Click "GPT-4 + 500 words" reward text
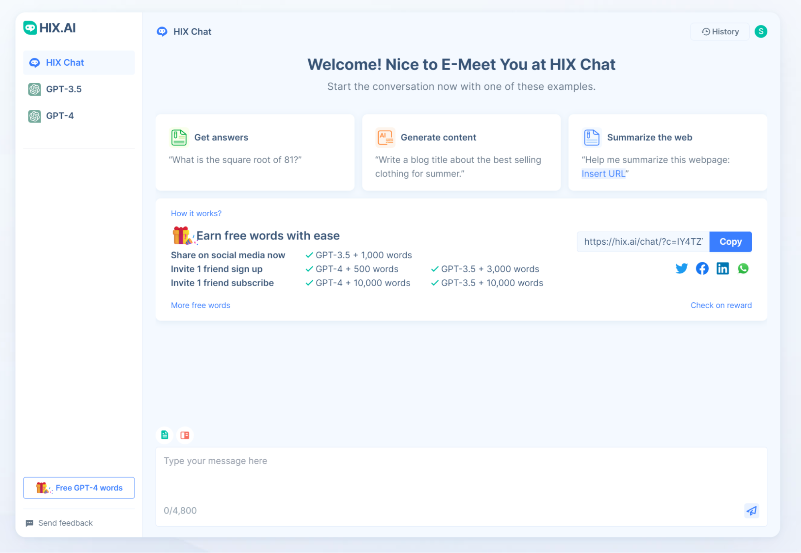This screenshot has width=801, height=553. click(357, 269)
